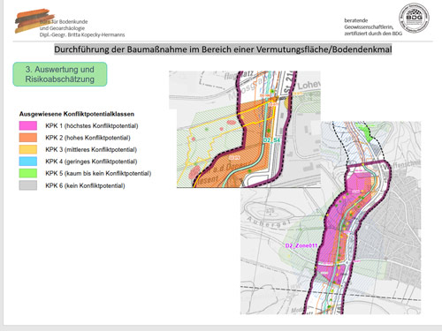Select the blue KPK 4 color swatch

(28, 162)
